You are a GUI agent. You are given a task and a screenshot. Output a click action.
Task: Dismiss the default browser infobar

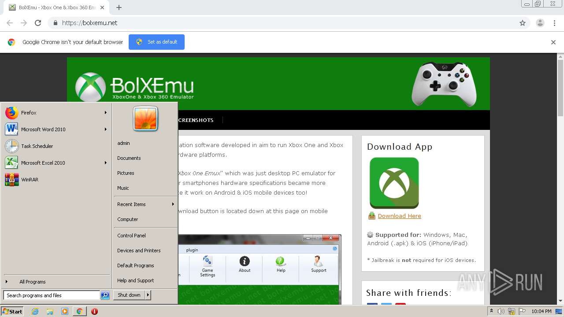[553, 42]
